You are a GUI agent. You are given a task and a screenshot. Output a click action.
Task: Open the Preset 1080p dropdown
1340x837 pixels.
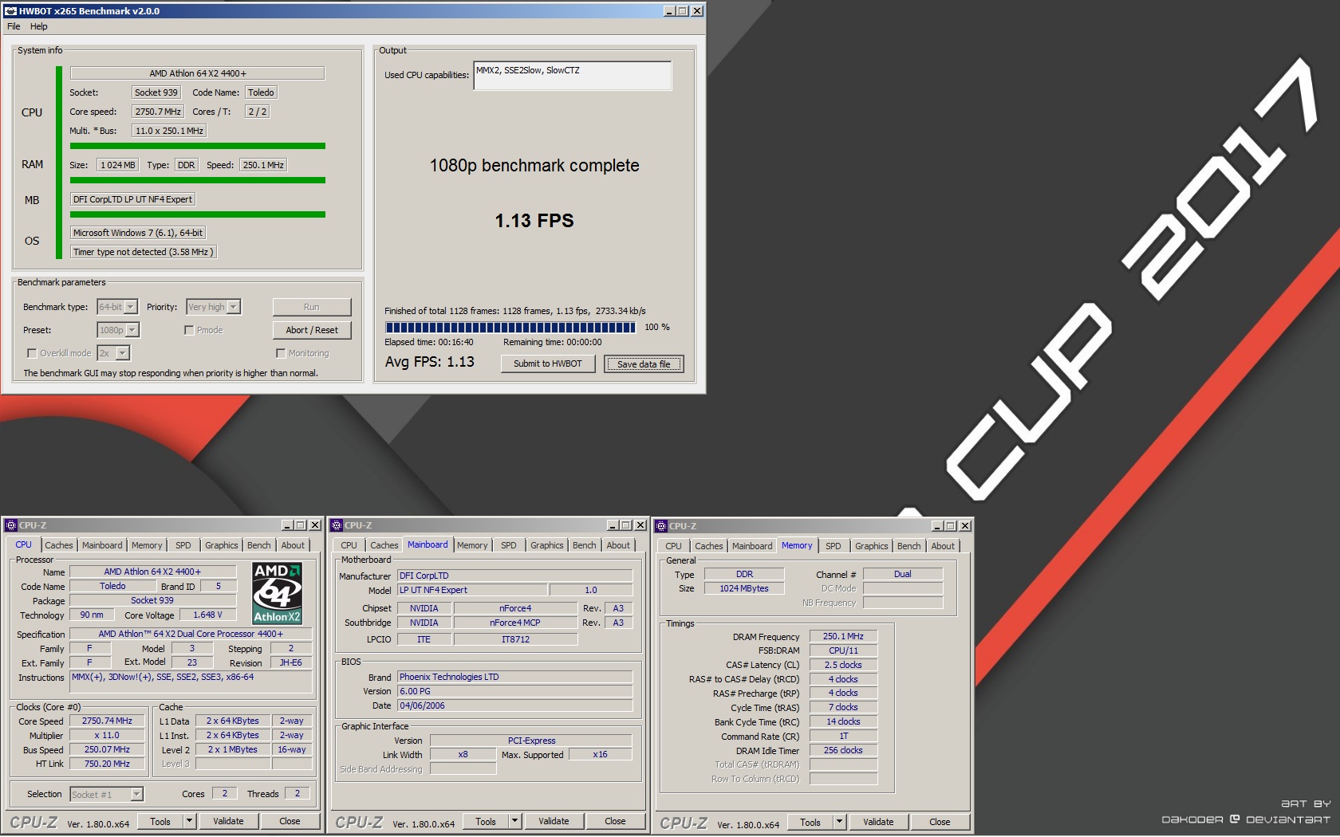[118, 330]
